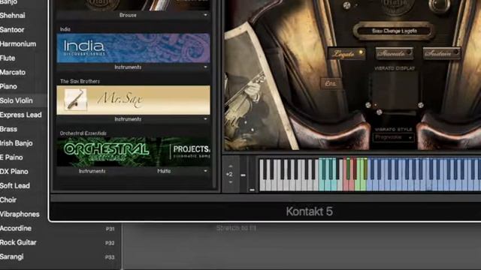The width and height of the screenshot is (481, 270).
Task: Select the Flute patch
Action: [x=8, y=58]
